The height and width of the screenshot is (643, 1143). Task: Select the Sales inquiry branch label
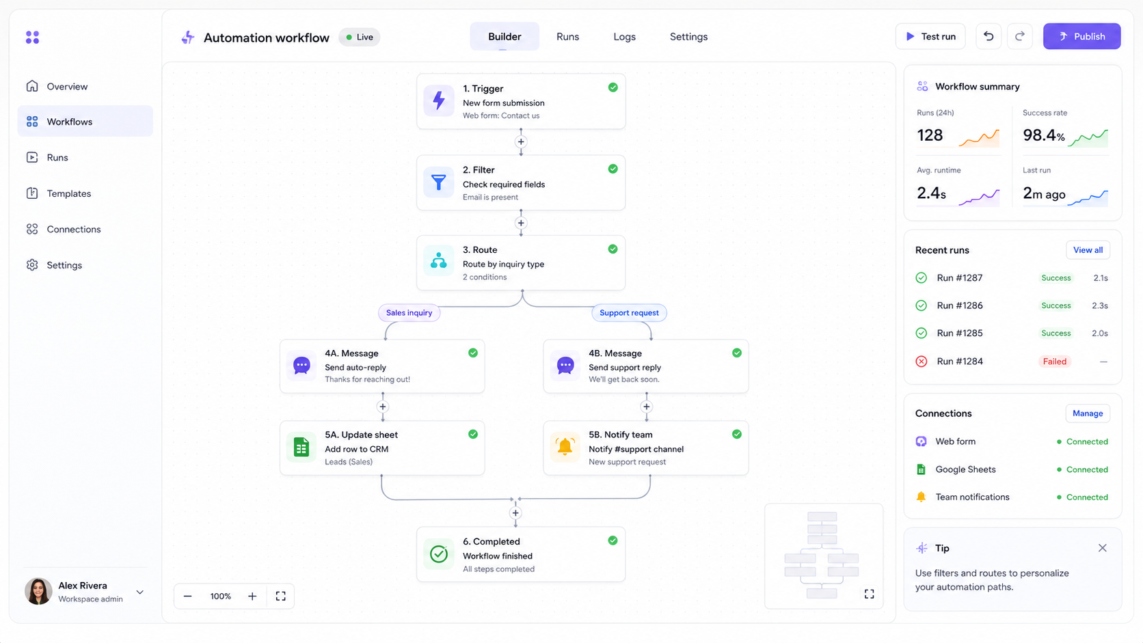point(409,313)
